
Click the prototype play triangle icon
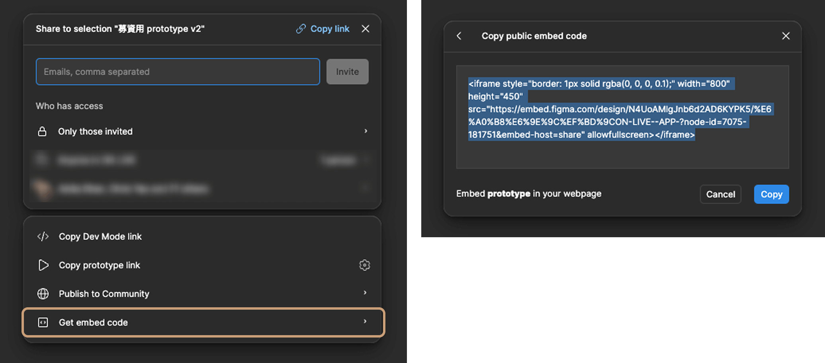pos(43,265)
